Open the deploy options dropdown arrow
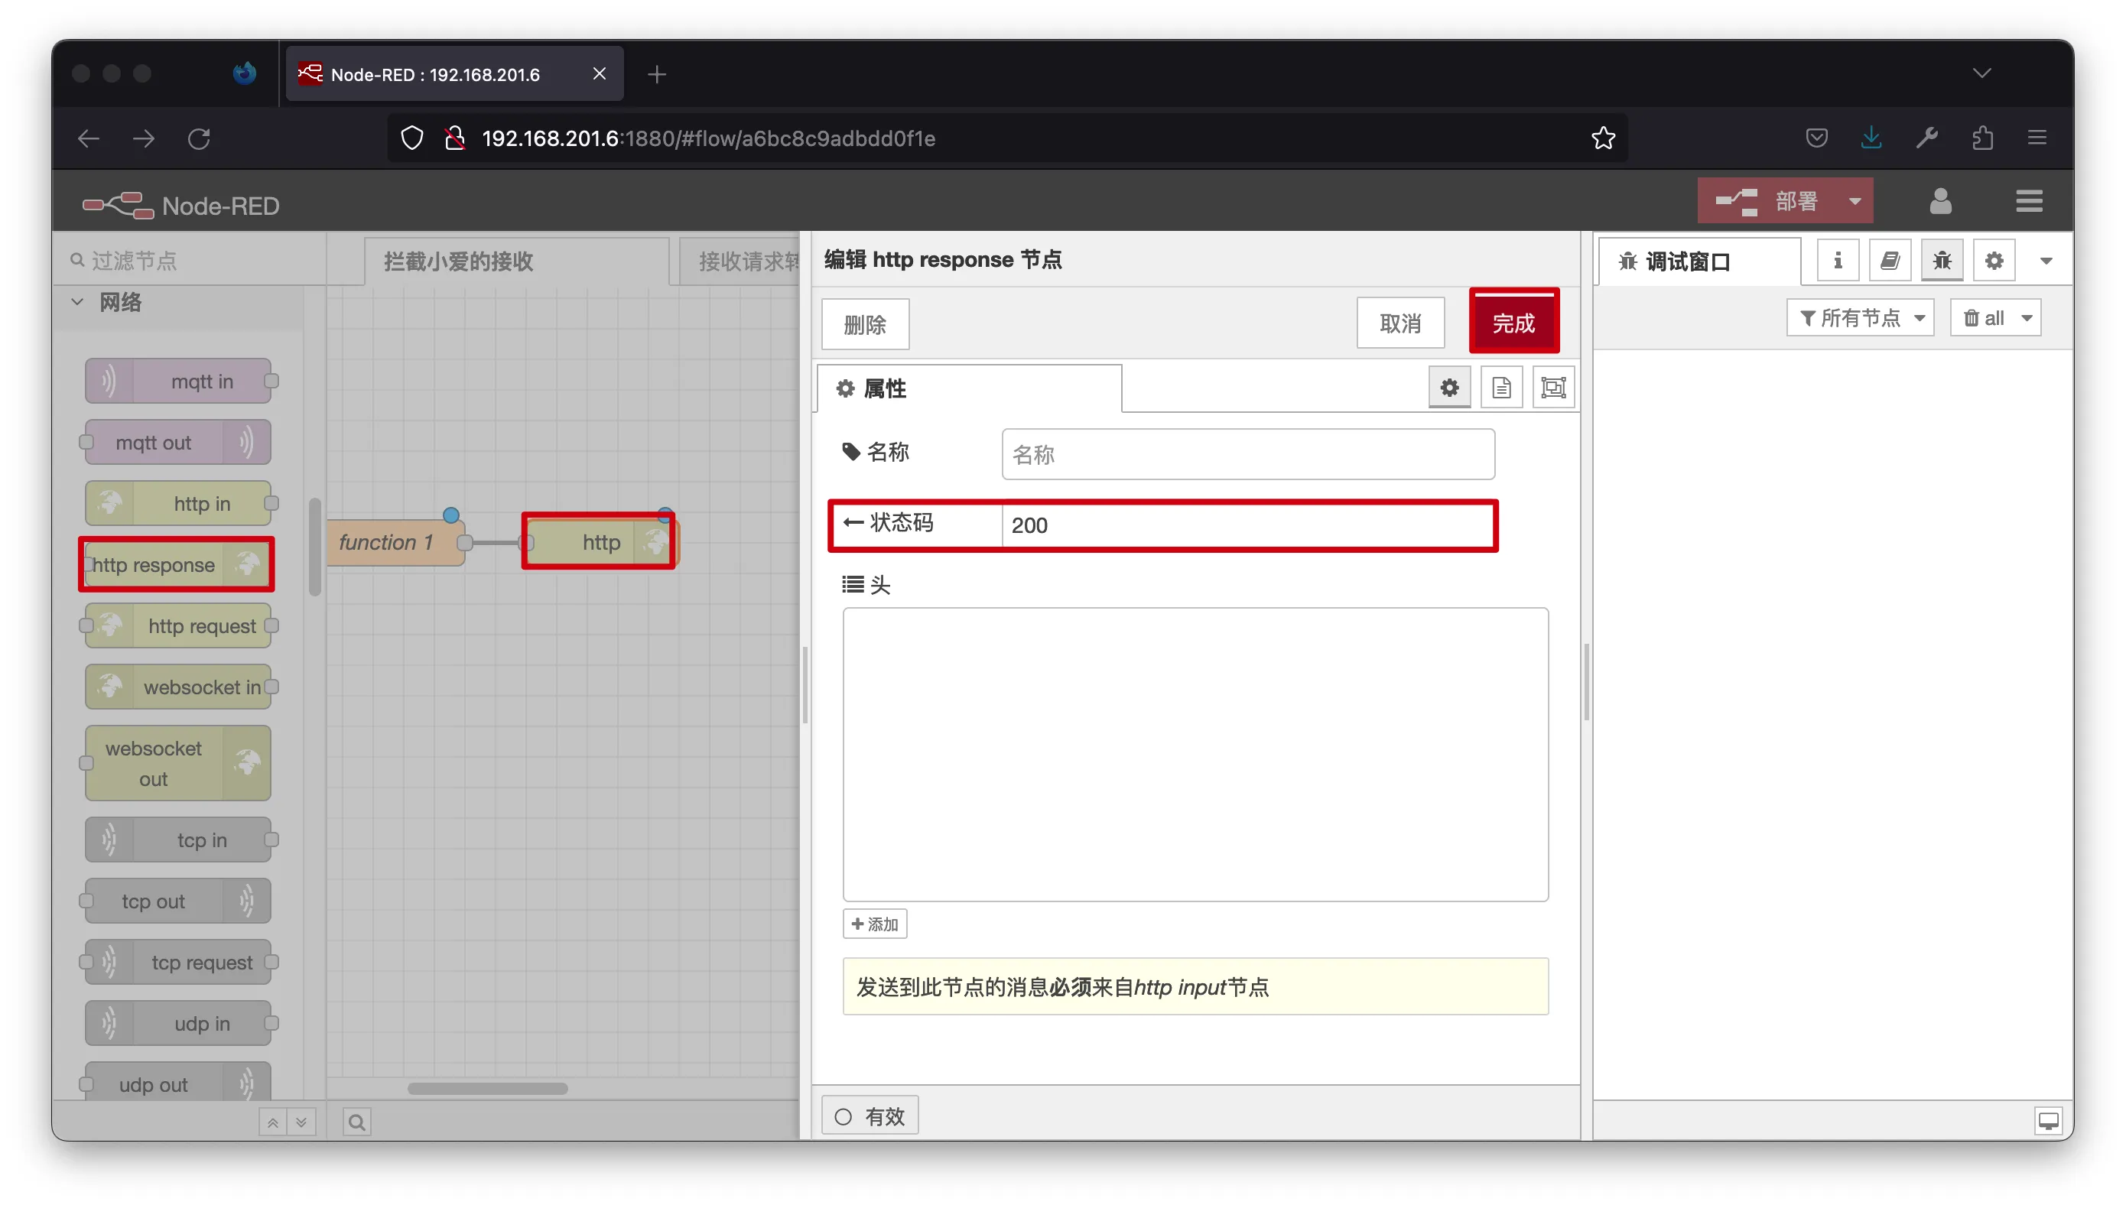Image resolution: width=2126 pixels, height=1205 pixels. (1855, 201)
